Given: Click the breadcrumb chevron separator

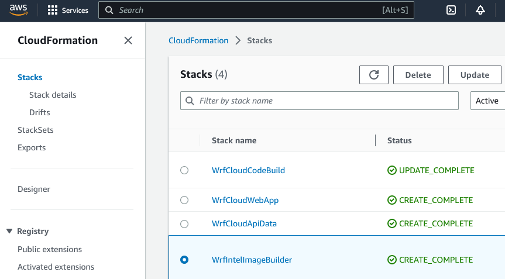Looking at the screenshot, I should pos(238,40).
